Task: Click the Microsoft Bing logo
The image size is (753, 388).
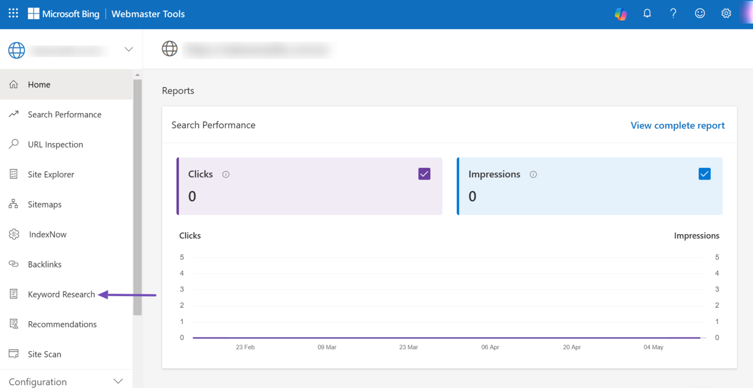Action: point(63,14)
